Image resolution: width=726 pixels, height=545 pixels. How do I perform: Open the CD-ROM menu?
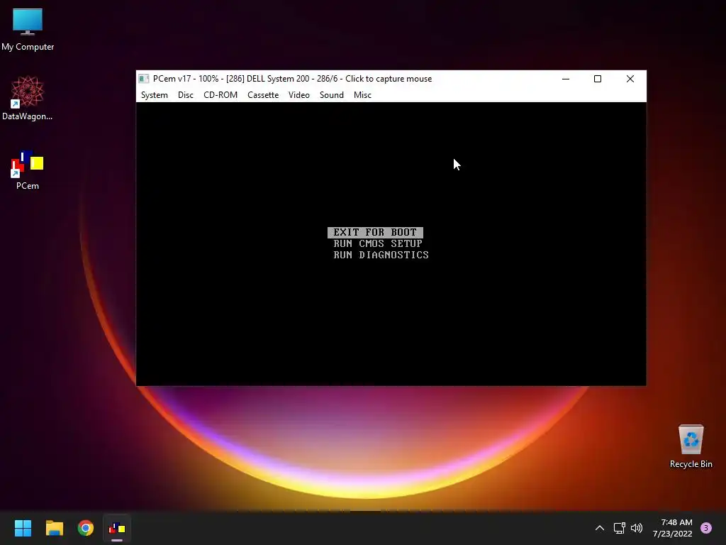pyautogui.click(x=220, y=95)
